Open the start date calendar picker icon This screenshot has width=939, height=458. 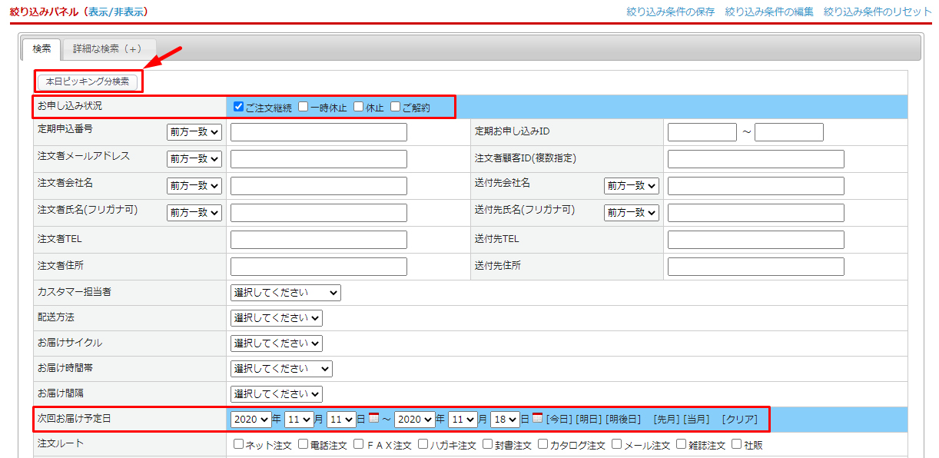[x=373, y=418]
